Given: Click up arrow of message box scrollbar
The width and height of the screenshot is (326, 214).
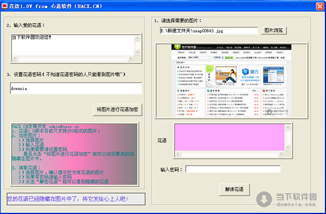Looking at the screenshot, I should tap(137, 38).
